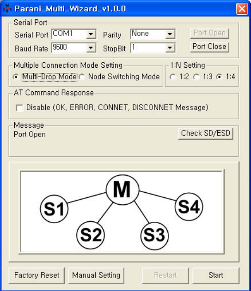
Task: Select Multi-Drop Mode radio button
Action: point(16,77)
